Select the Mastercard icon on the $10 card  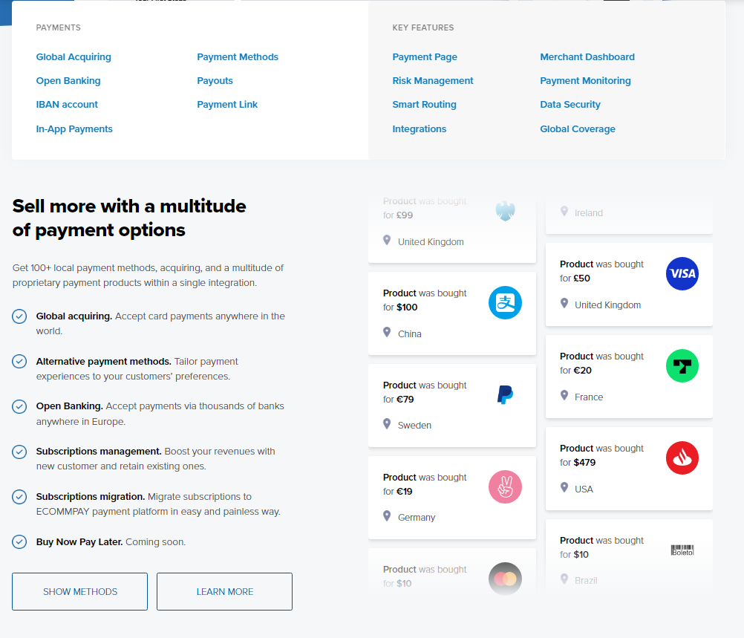tap(505, 579)
